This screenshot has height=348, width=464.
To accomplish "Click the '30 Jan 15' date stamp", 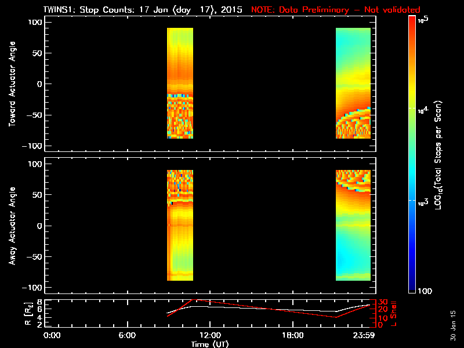I will coord(453,325).
